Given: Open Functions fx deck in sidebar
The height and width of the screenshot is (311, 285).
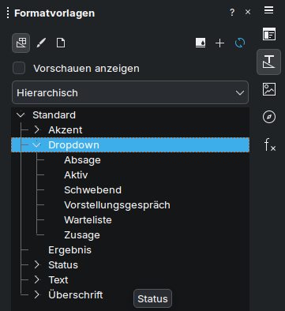Looking at the screenshot, I should tap(269, 144).
